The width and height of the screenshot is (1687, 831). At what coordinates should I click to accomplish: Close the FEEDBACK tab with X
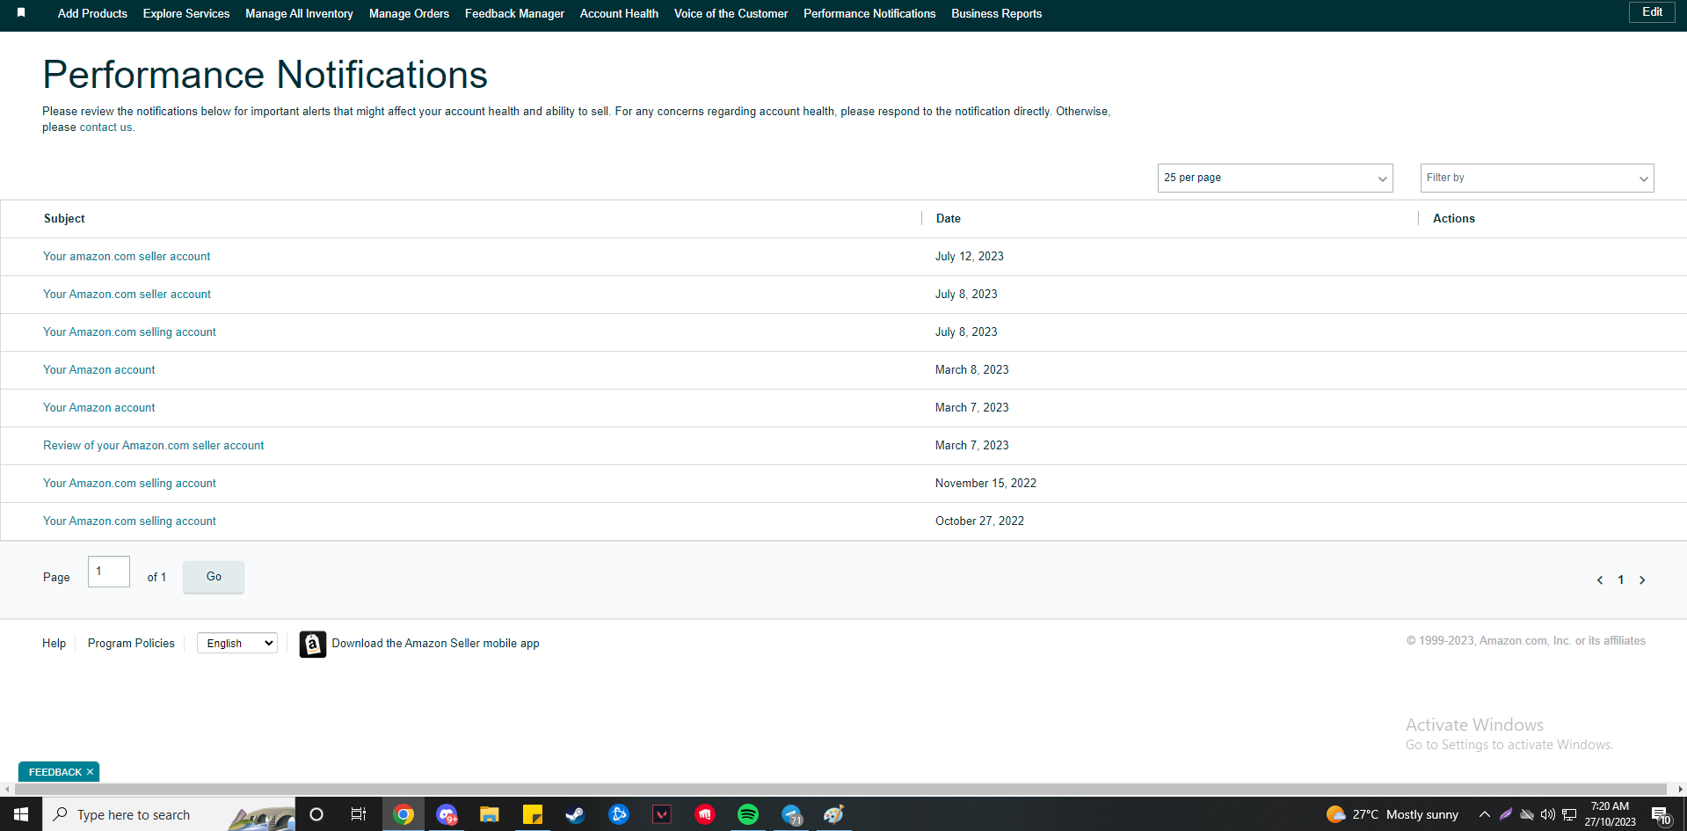[90, 772]
